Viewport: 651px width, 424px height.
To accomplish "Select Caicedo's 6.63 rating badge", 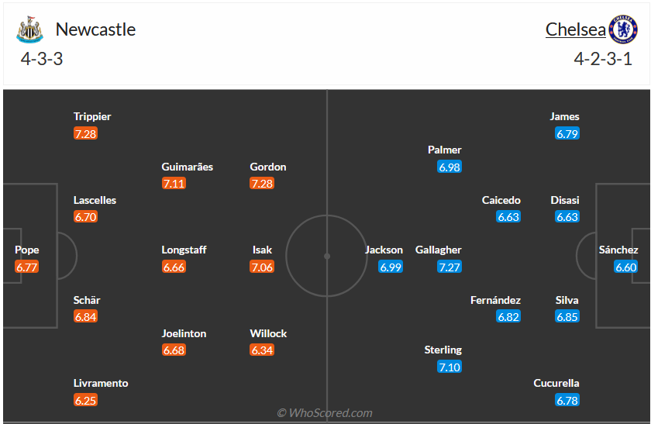I will click(508, 217).
